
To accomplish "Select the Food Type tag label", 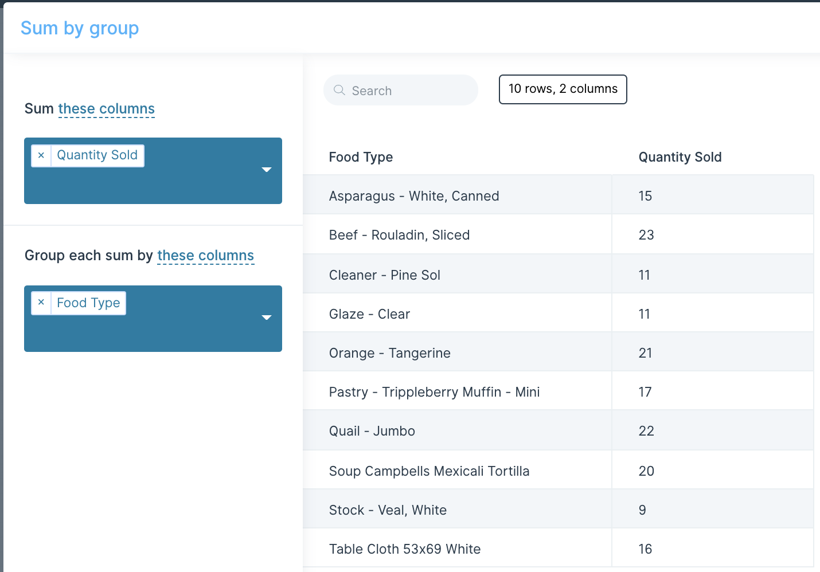I will [88, 303].
